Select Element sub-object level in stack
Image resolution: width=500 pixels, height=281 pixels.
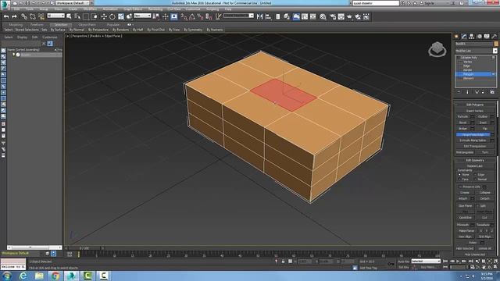469,78
